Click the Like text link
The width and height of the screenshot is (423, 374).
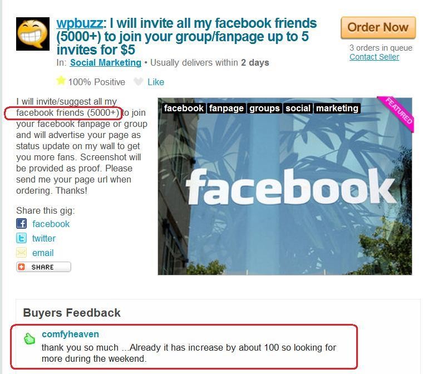(156, 82)
